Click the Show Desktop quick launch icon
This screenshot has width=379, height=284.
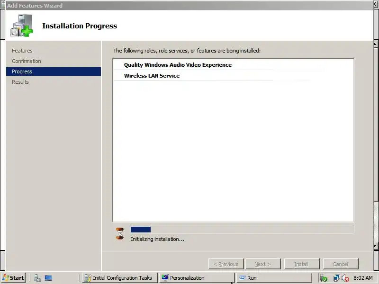point(48,278)
